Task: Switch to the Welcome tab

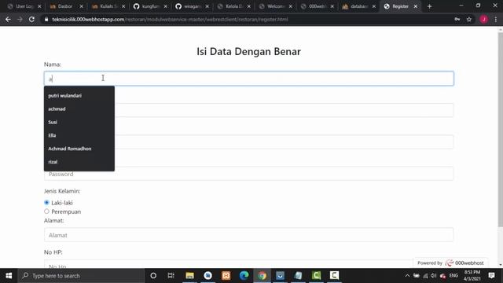Action: click(x=275, y=6)
